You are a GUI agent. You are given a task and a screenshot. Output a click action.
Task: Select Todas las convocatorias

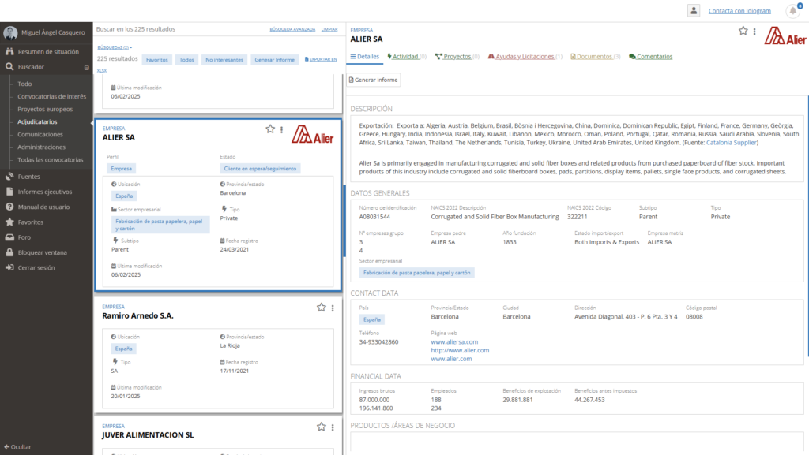click(x=50, y=159)
